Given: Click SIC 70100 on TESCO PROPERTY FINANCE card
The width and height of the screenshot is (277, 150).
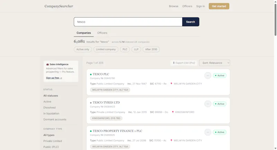Looking at the screenshot, I should click(x=158, y=140).
